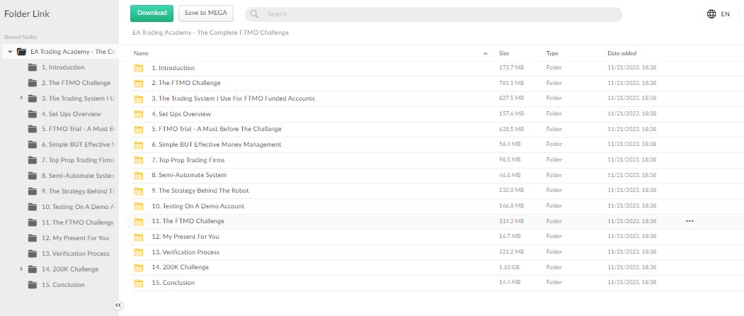Collapse the EA Trading Academy root folder
744x316 pixels.
coord(10,51)
